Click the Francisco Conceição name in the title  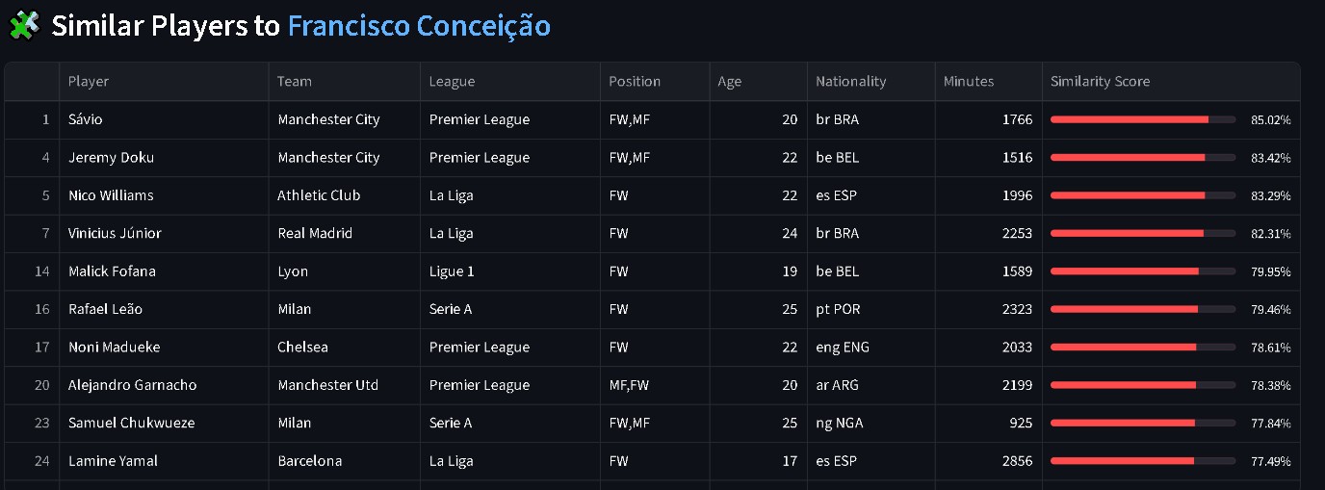[x=419, y=26]
